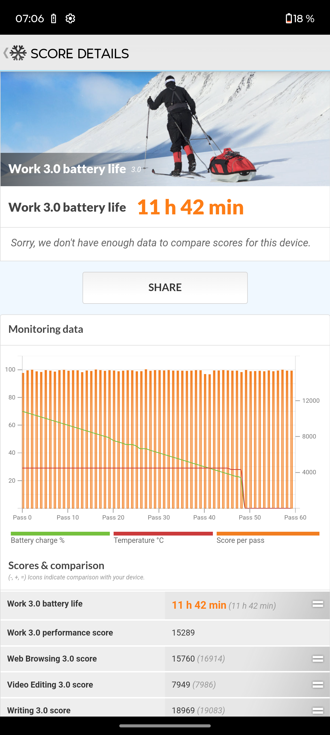Tap the battery alert status icon
330x735 pixels.
click(54, 18)
